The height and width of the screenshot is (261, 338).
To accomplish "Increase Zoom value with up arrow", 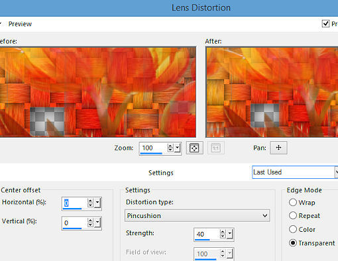I will (170, 146).
